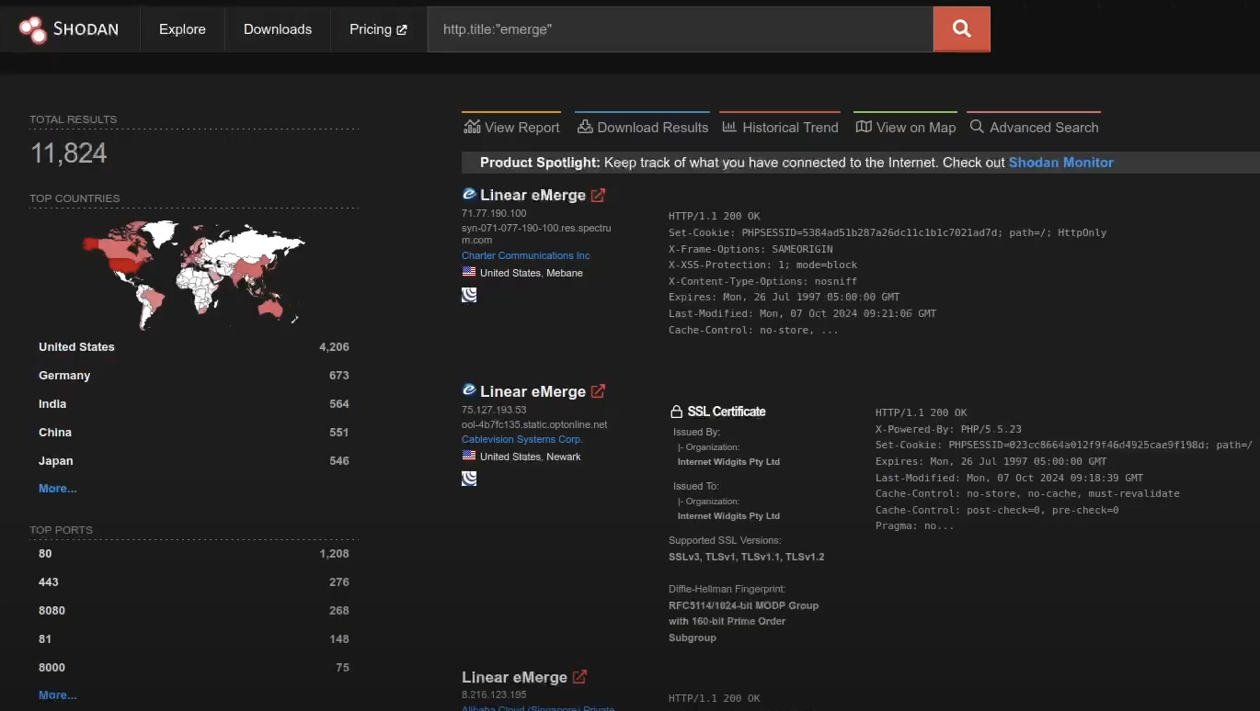The image size is (1260, 711).
Task: Select the Downloads menu item
Action: (x=277, y=28)
